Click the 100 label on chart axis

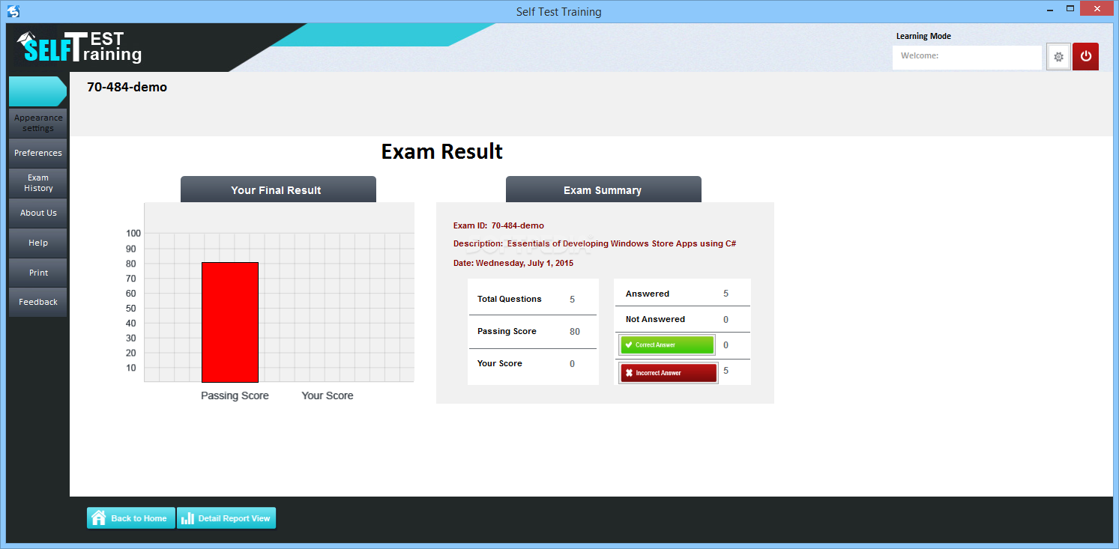pyautogui.click(x=133, y=234)
